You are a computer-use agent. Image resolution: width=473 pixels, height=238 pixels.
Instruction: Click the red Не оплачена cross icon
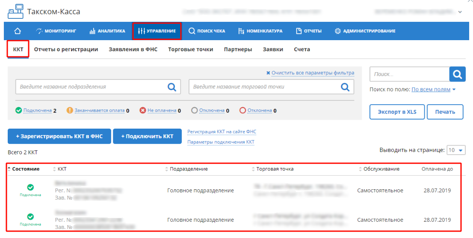[x=143, y=111]
